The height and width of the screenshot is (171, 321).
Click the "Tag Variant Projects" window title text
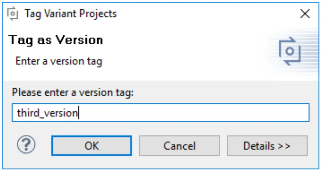click(x=70, y=14)
